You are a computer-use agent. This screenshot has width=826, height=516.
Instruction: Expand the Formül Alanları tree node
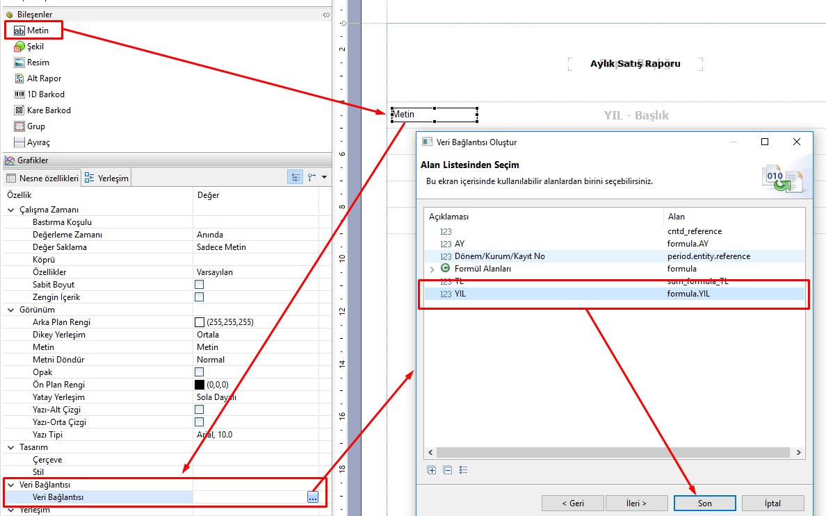coord(432,269)
